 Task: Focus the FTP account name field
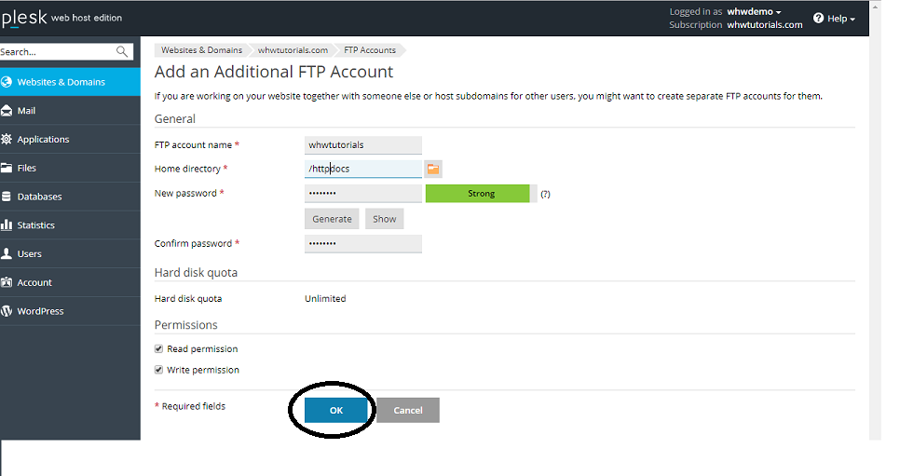pos(363,145)
